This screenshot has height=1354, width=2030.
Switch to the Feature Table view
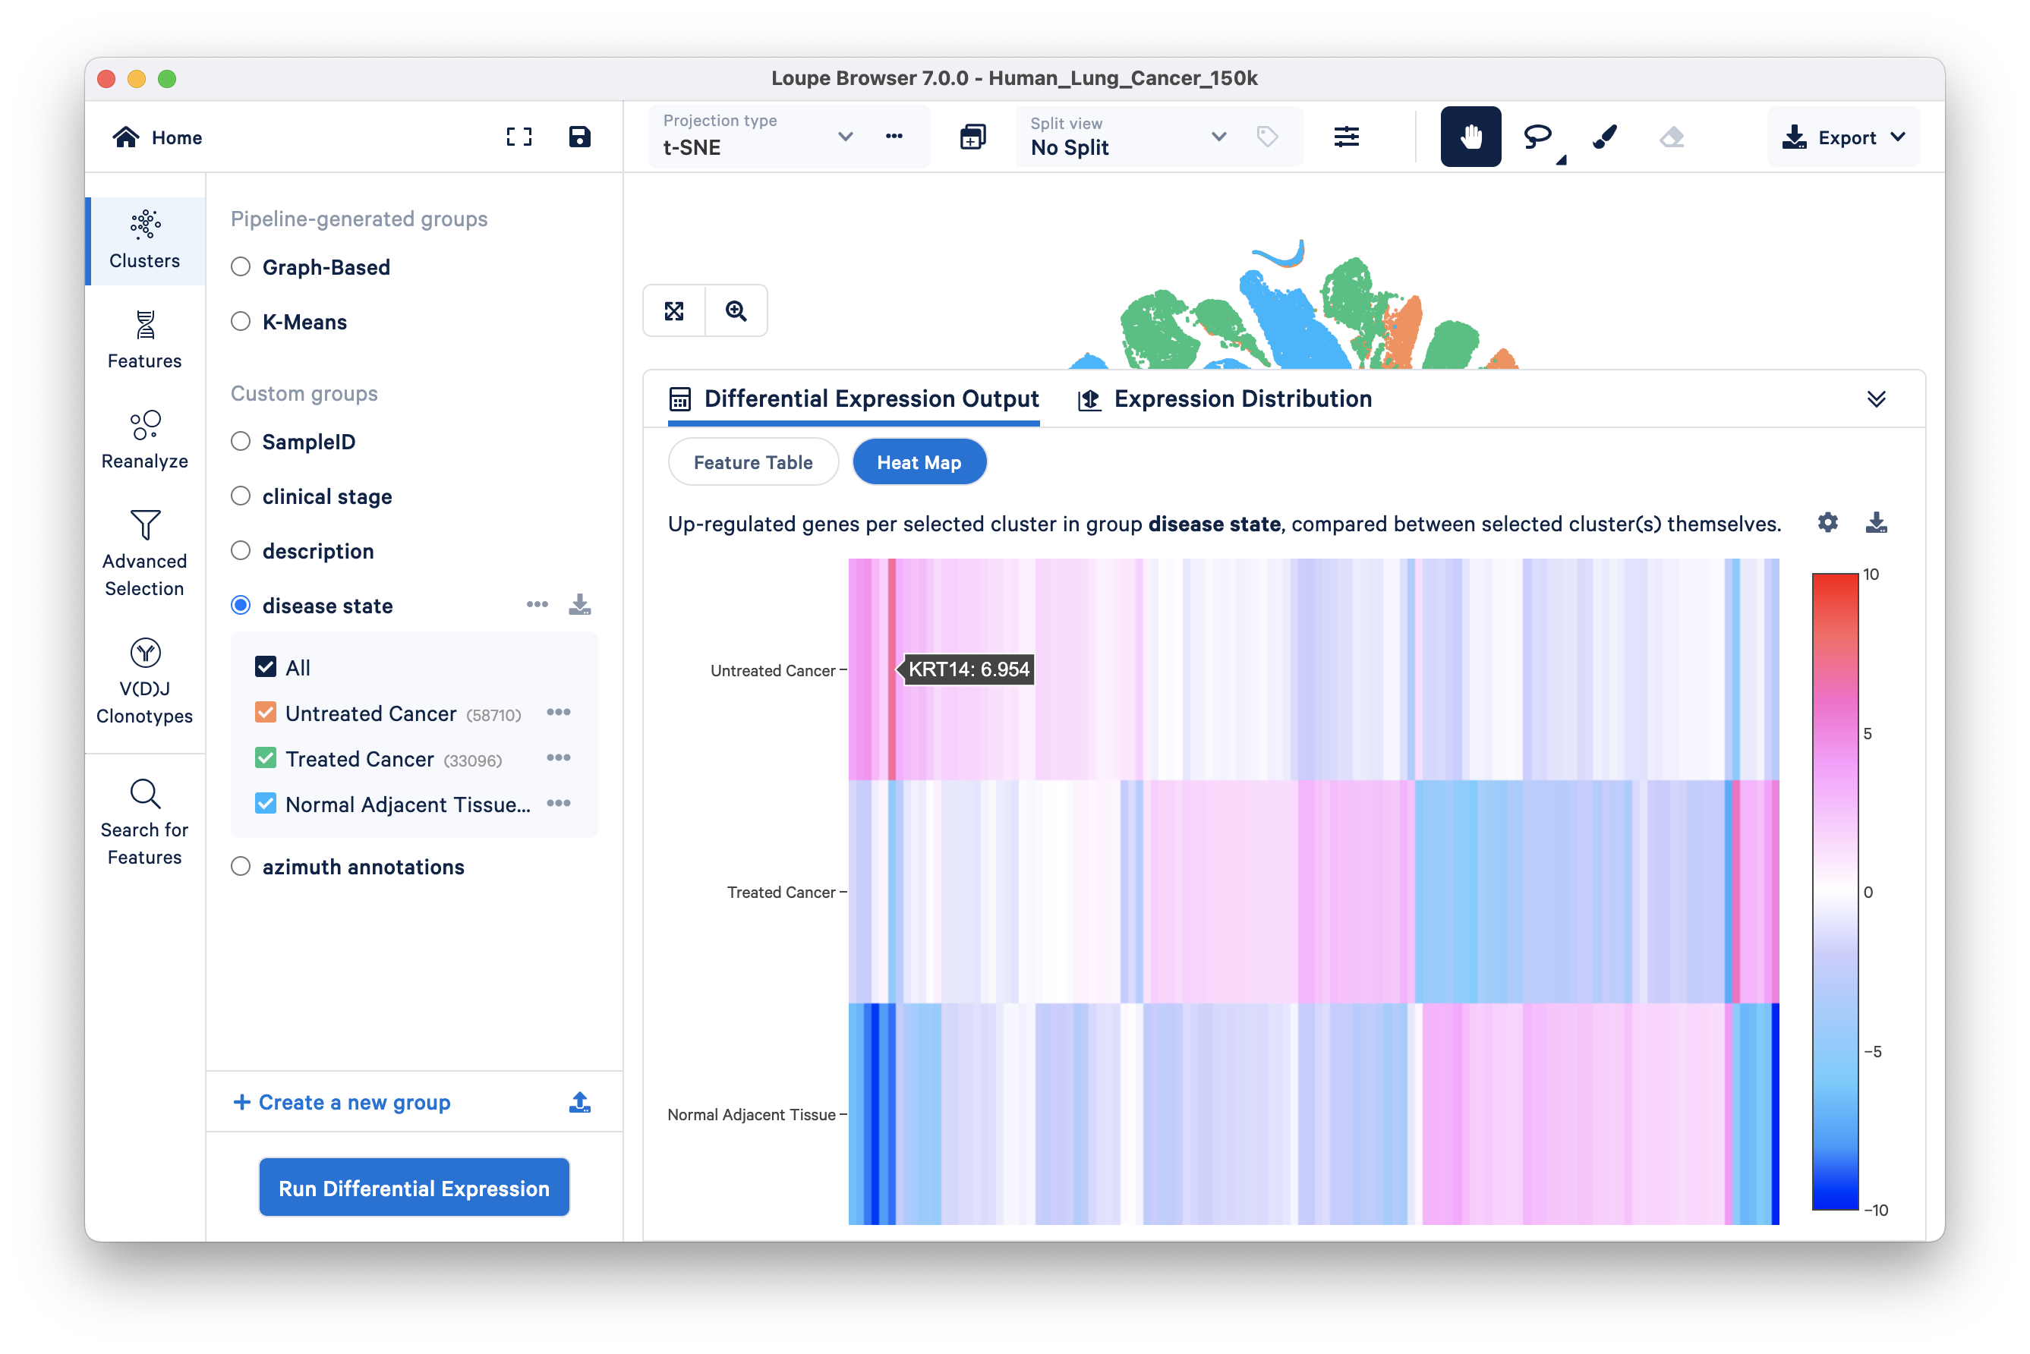(x=752, y=462)
